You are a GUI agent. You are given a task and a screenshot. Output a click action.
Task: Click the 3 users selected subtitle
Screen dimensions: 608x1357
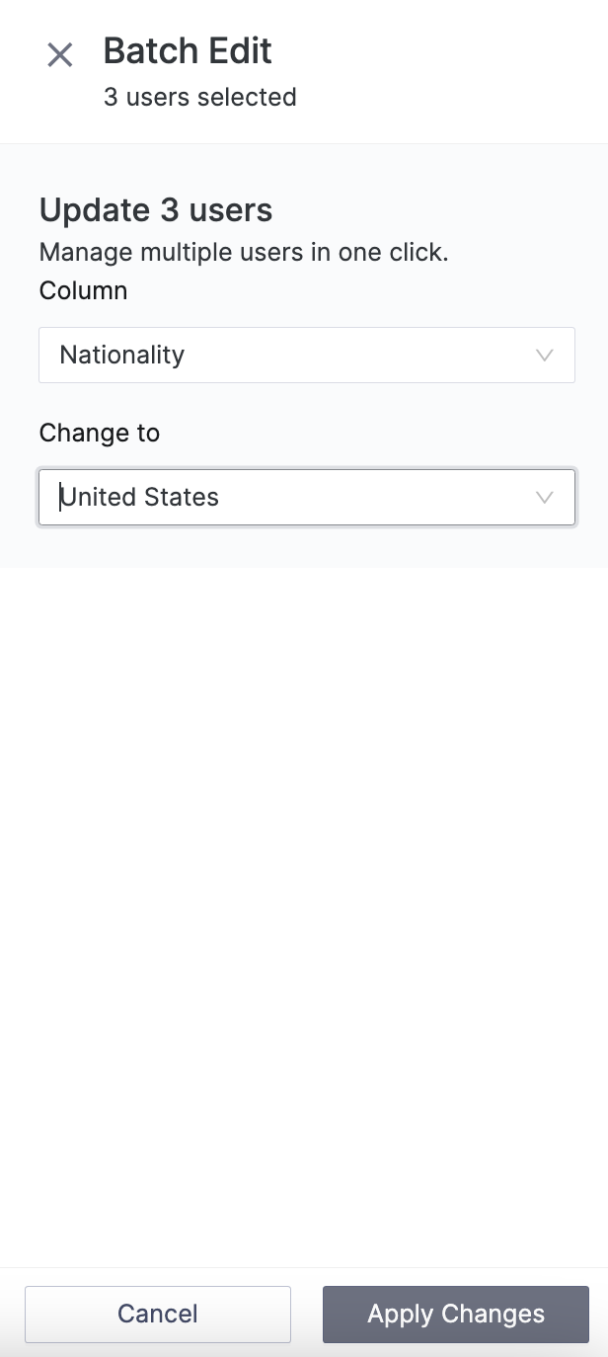tap(200, 97)
